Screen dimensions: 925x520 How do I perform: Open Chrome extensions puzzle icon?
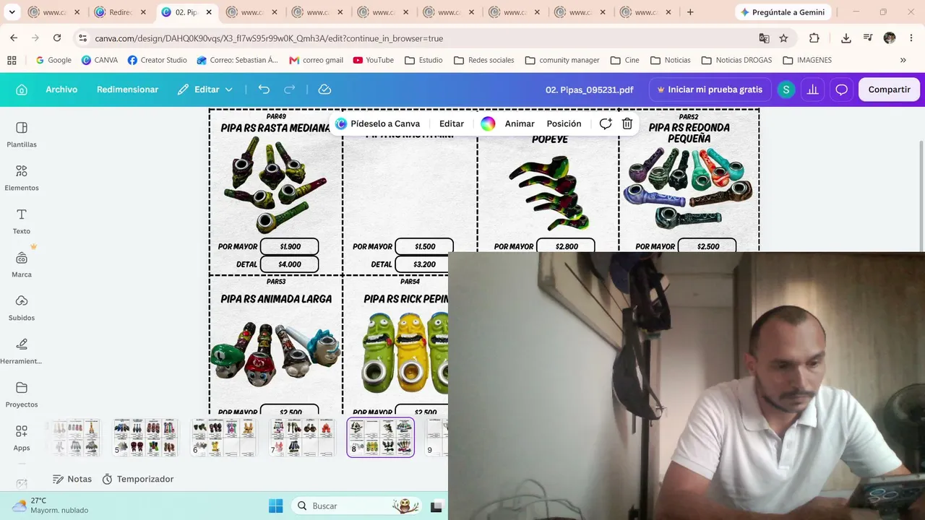coord(814,38)
